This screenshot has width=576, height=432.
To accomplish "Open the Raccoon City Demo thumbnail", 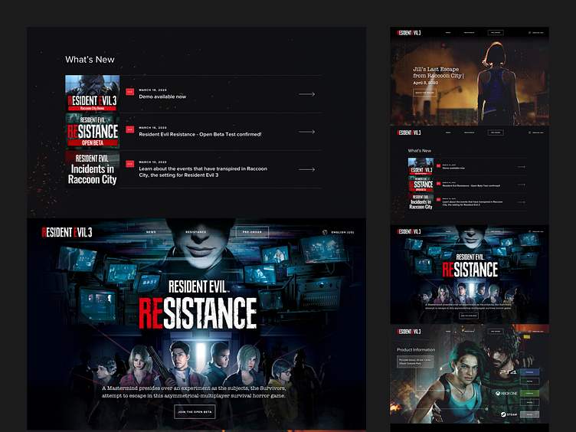I will point(92,93).
